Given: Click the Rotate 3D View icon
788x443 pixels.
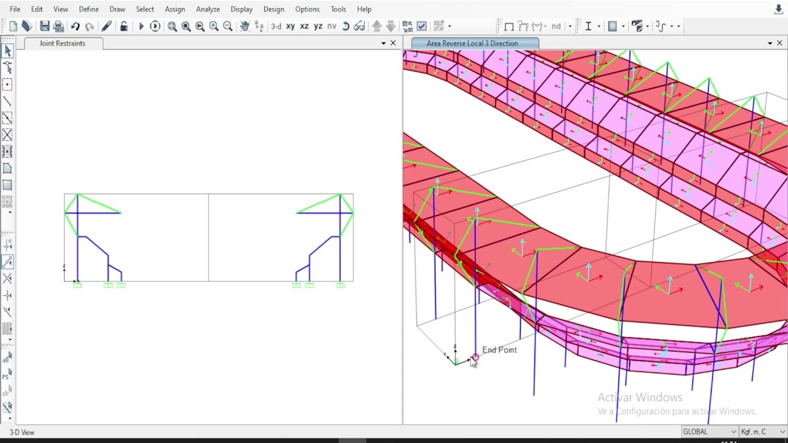Looking at the screenshot, I should [346, 26].
